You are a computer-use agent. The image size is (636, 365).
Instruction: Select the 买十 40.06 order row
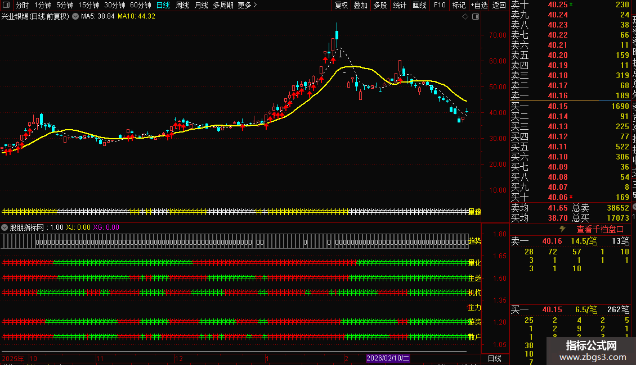(570, 198)
